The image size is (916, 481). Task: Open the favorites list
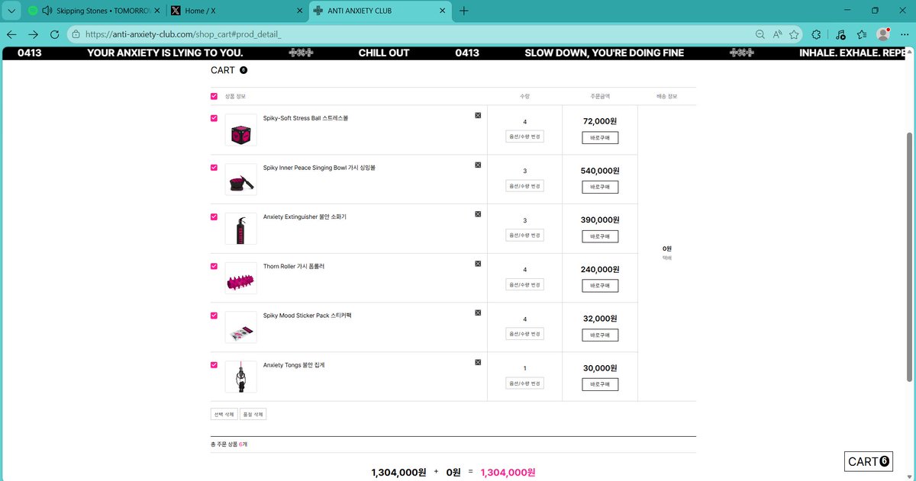(862, 34)
